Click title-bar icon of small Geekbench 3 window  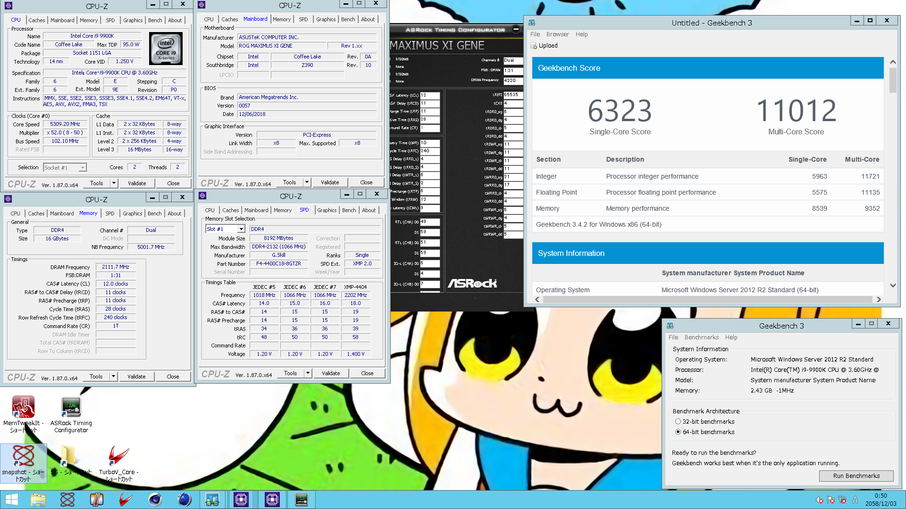coord(670,325)
